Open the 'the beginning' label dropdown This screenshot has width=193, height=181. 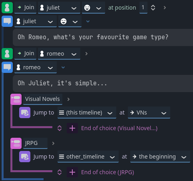tap(160, 157)
